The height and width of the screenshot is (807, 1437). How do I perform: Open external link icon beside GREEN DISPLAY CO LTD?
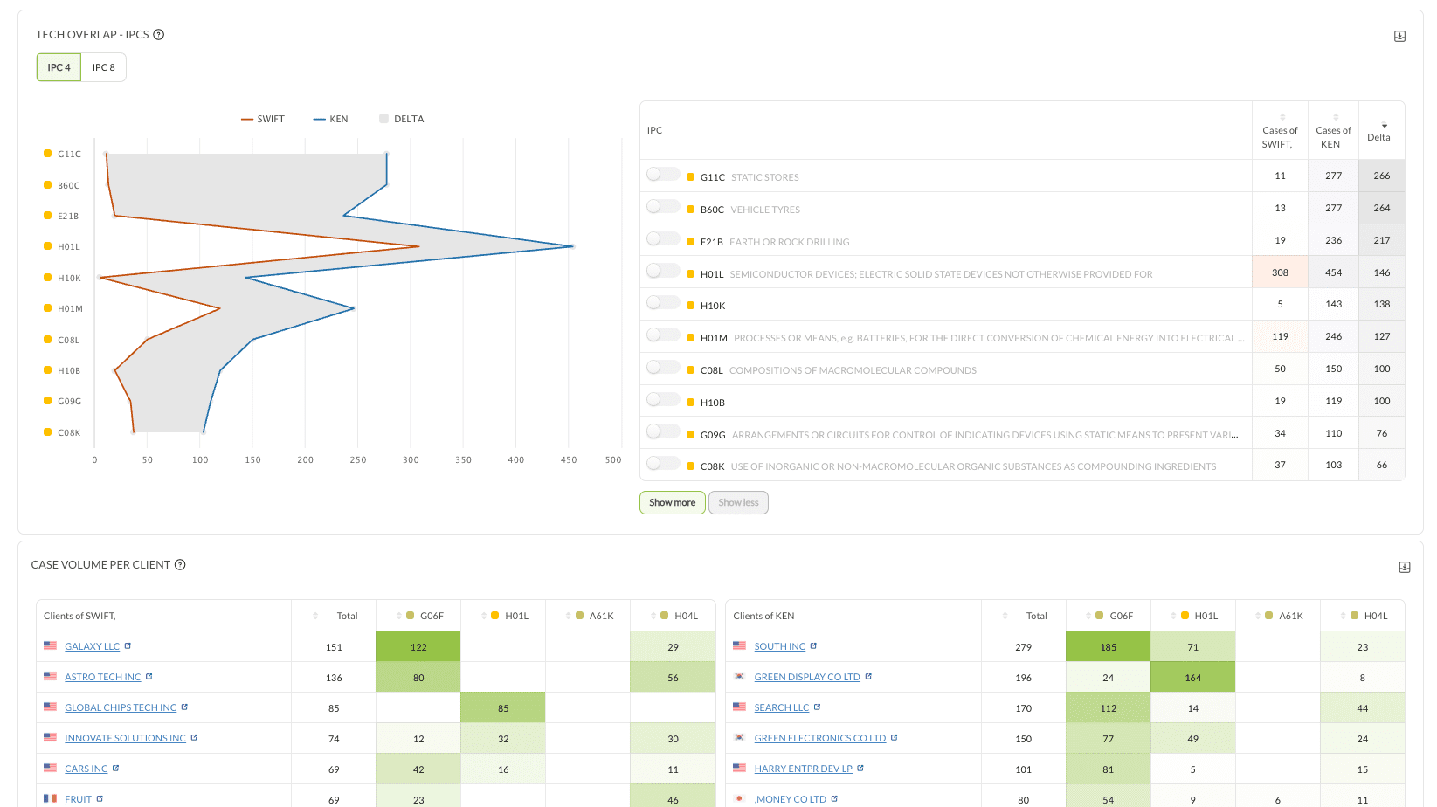868,677
